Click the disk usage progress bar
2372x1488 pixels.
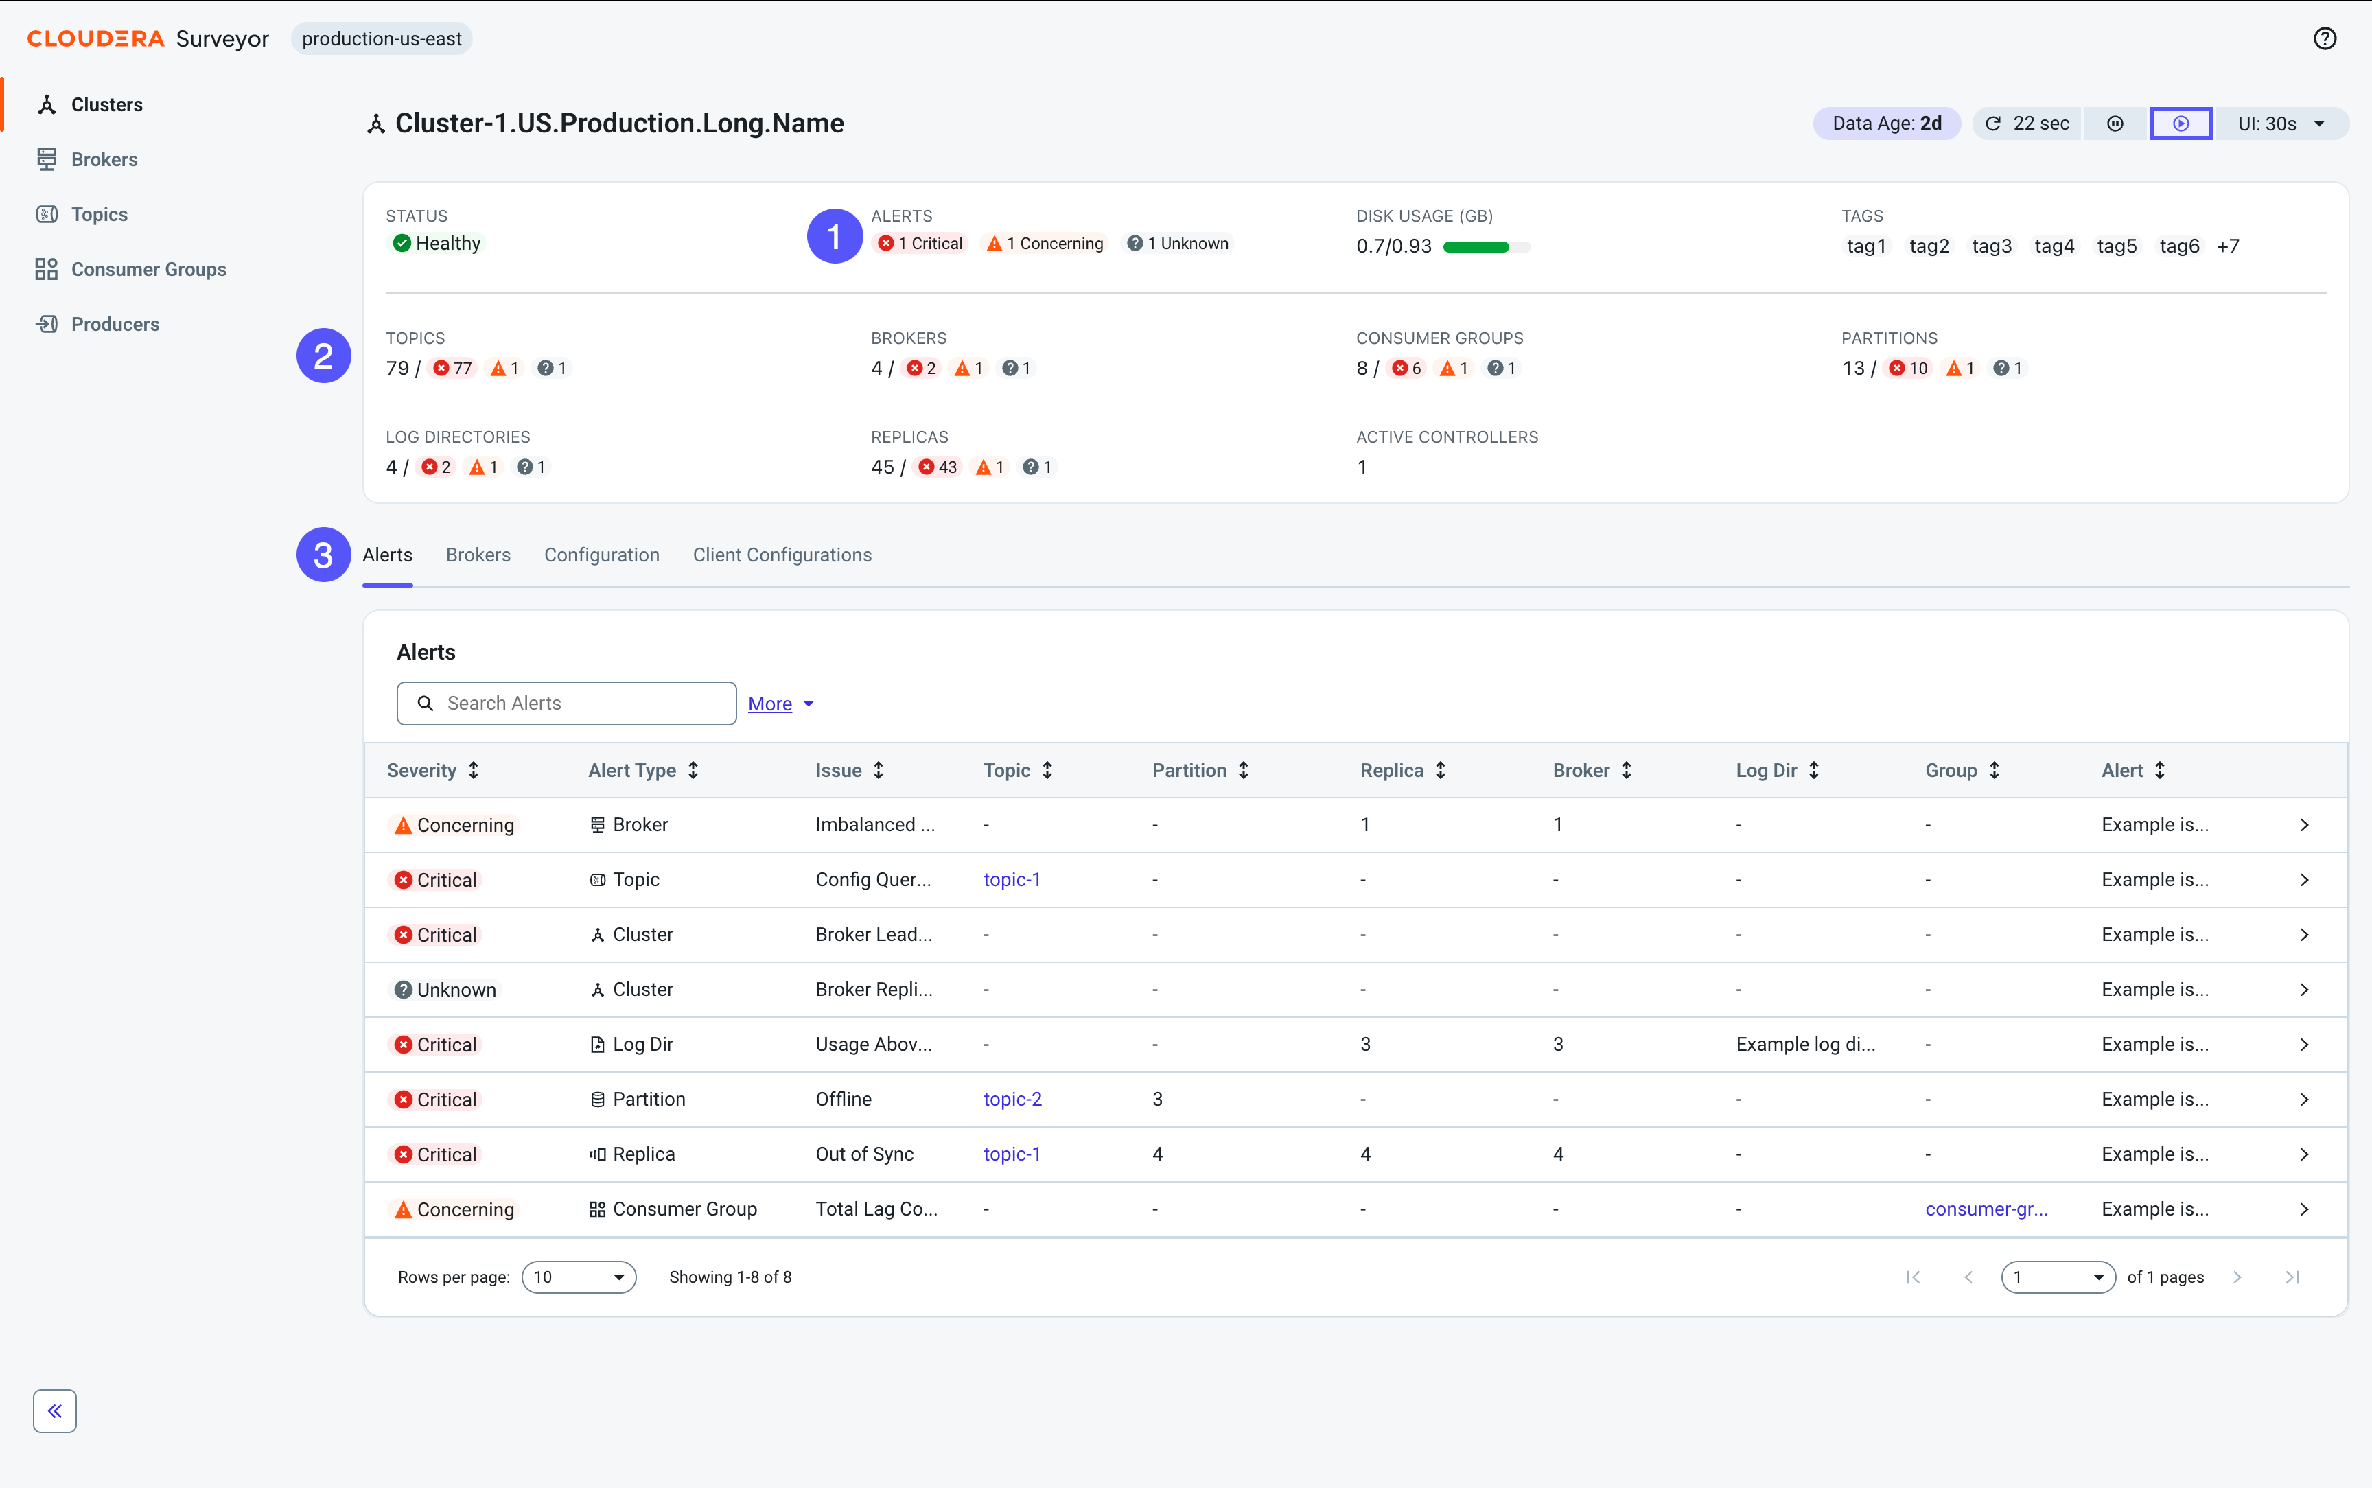click(x=1487, y=247)
